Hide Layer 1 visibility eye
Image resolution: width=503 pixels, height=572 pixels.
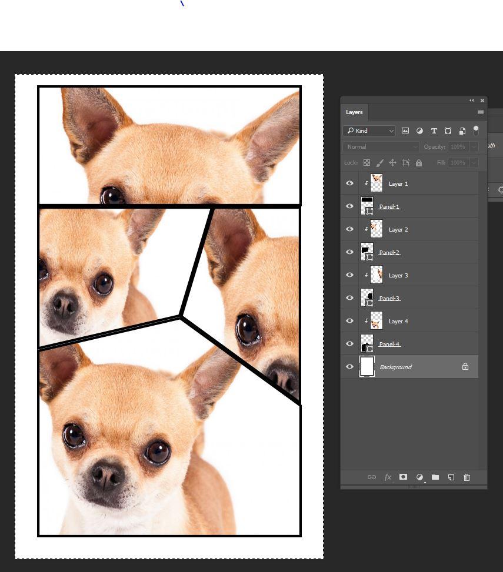click(x=349, y=183)
